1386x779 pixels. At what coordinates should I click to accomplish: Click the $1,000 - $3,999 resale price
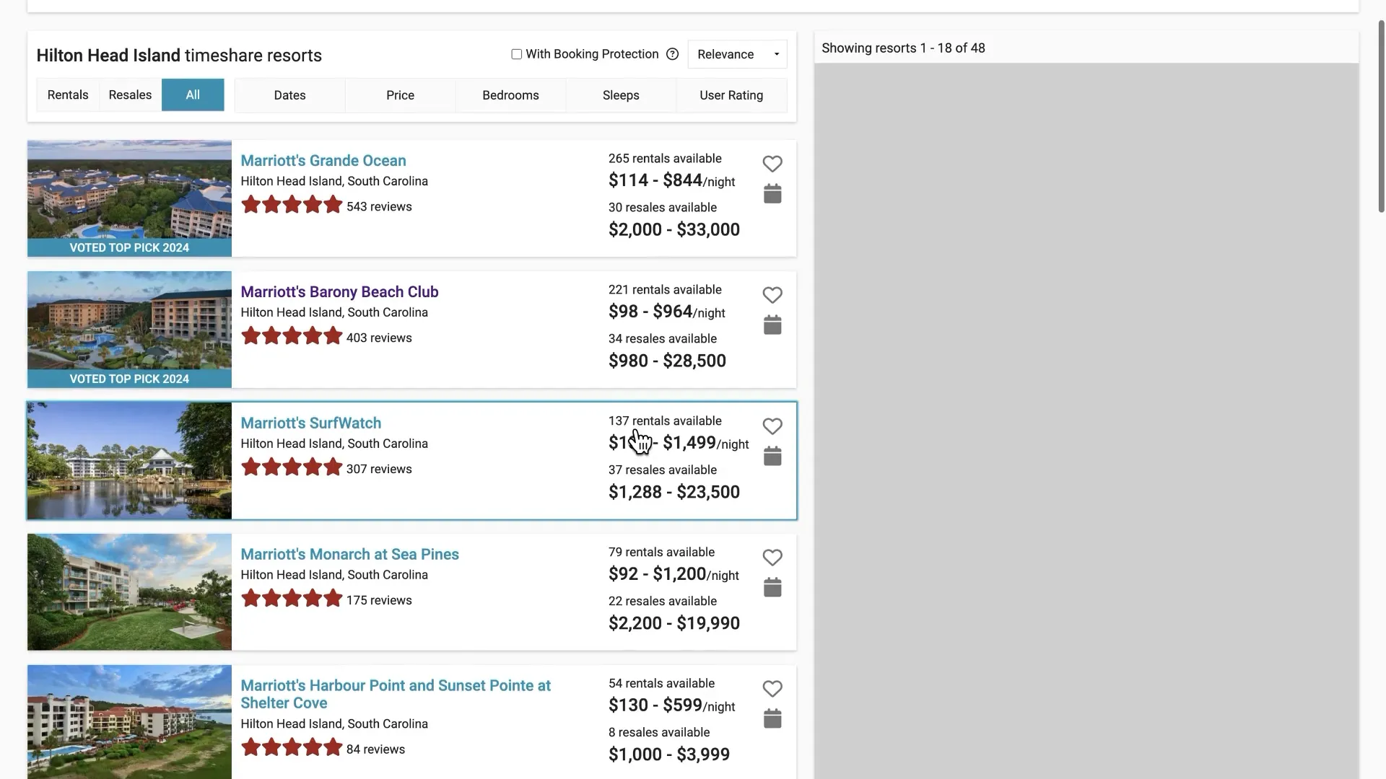(x=669, y=755)
